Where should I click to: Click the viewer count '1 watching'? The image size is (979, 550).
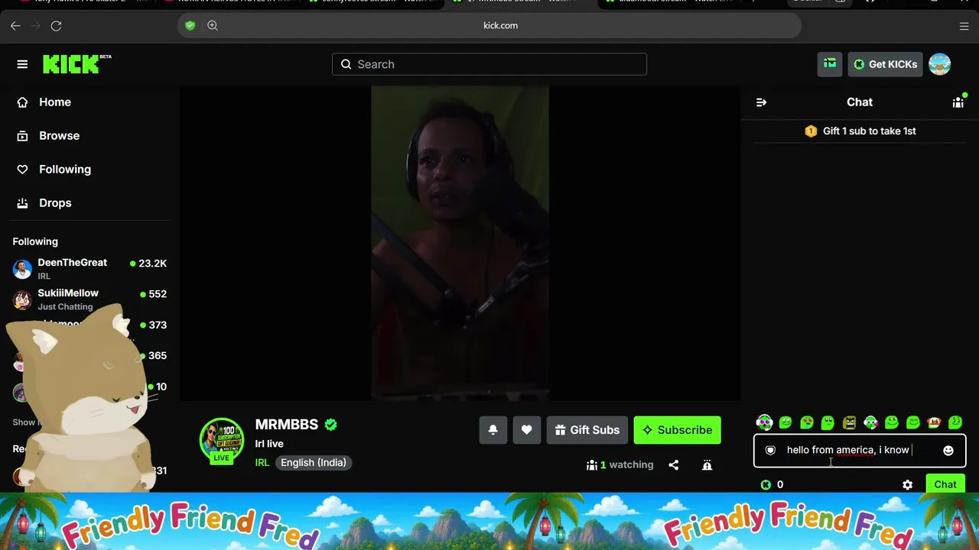click(620, 464)
